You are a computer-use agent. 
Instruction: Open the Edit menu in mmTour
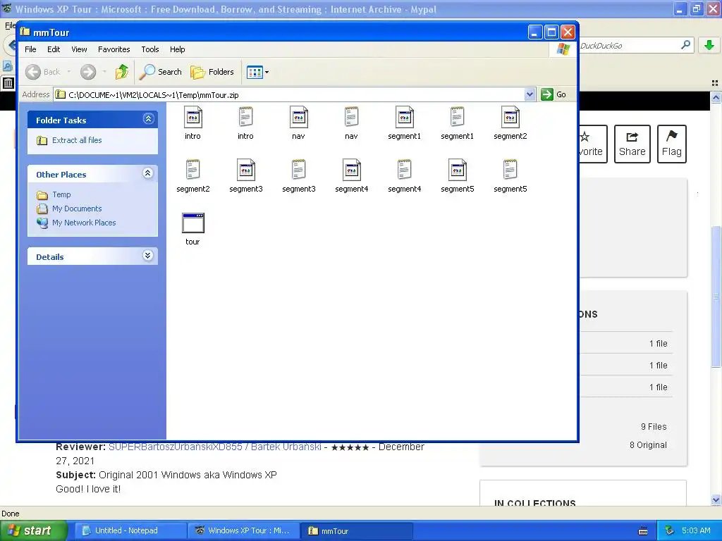click(x=54, y=49)
